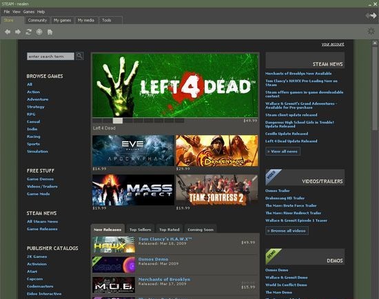
Task: Browse the Strategy games category
Action: point(36,107)
